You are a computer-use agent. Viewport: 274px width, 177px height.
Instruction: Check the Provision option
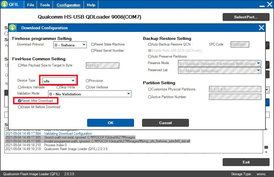tap(87, 81)
